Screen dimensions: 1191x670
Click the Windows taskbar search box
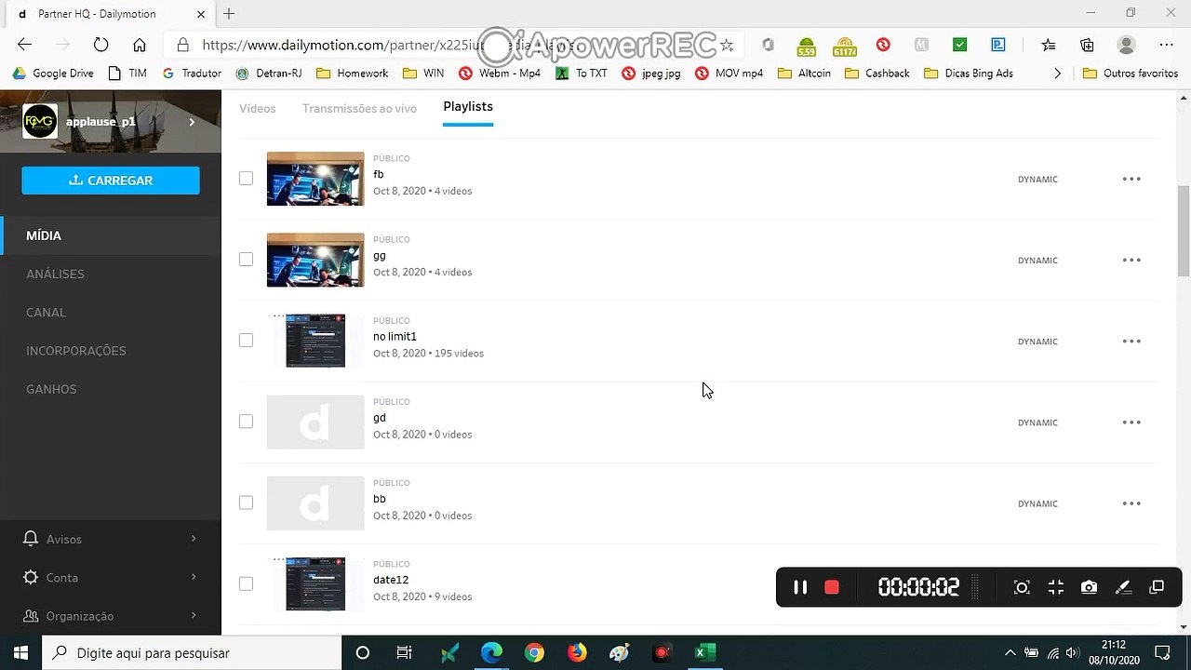click(192, 652)
